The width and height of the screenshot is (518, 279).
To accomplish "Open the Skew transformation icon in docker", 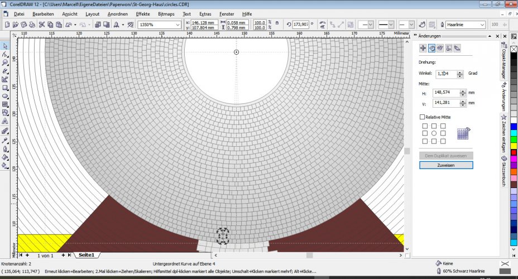I will point(457,48).
